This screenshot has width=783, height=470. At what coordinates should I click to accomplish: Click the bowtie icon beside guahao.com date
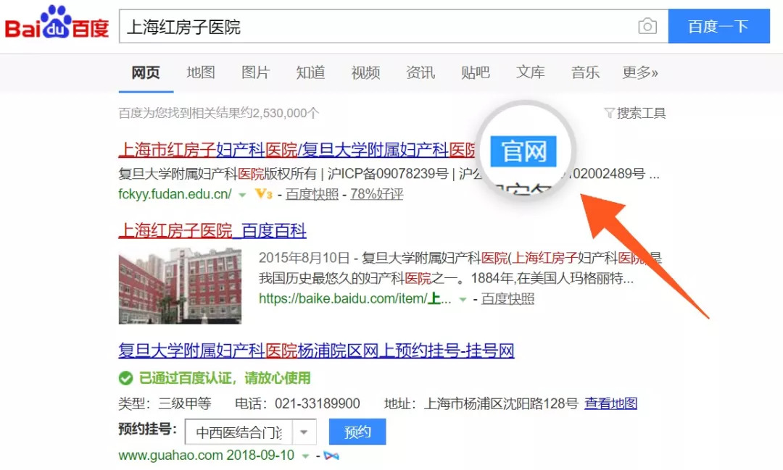coord(331,456)
